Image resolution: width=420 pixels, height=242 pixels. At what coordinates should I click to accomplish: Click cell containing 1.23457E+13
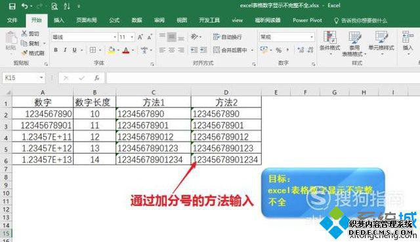[x=43, y=159]
